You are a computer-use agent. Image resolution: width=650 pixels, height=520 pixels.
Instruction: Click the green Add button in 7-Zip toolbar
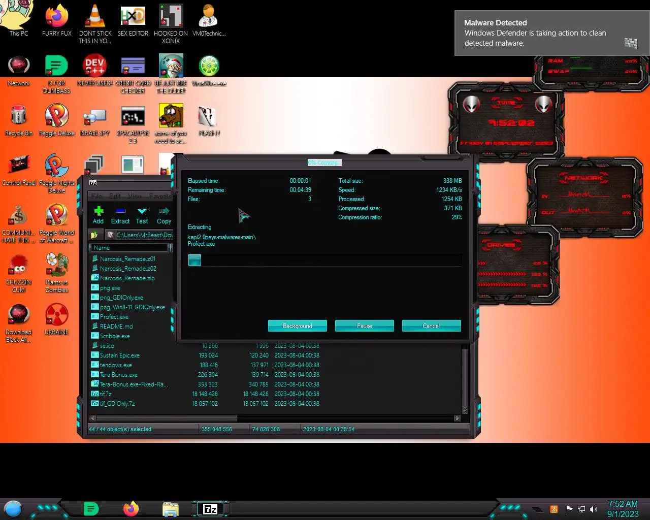click(99, 215)
